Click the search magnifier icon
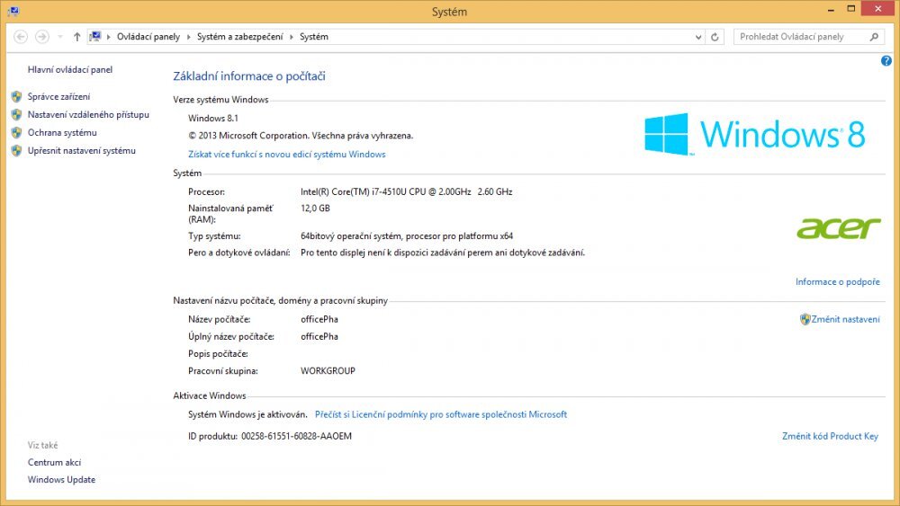Screen dimensions: 900x506 click(874, 37)
